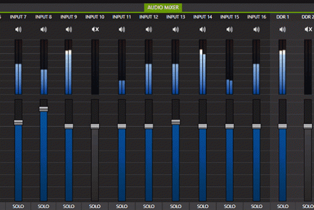Solo the INPUT 7 channel
The height and width of the screenshot is (210, 314).
[x=18, y=206]
